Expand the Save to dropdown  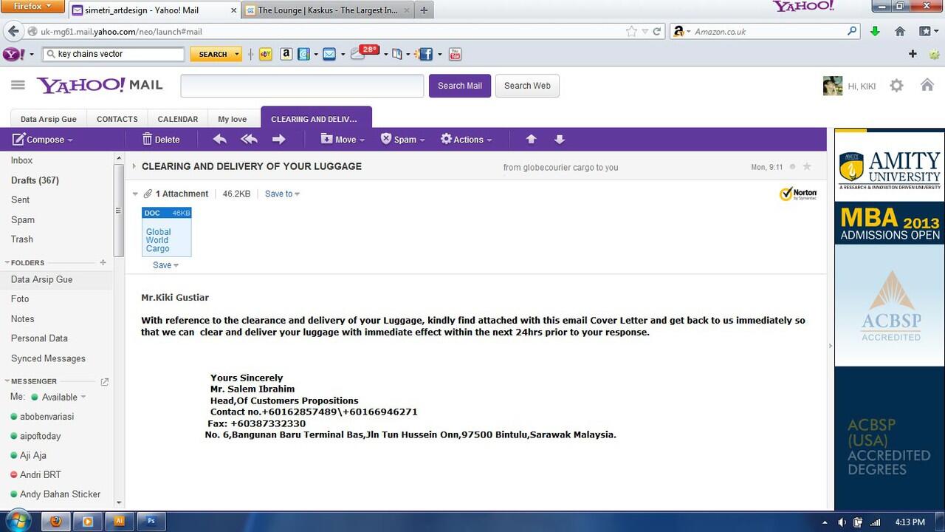283,194
